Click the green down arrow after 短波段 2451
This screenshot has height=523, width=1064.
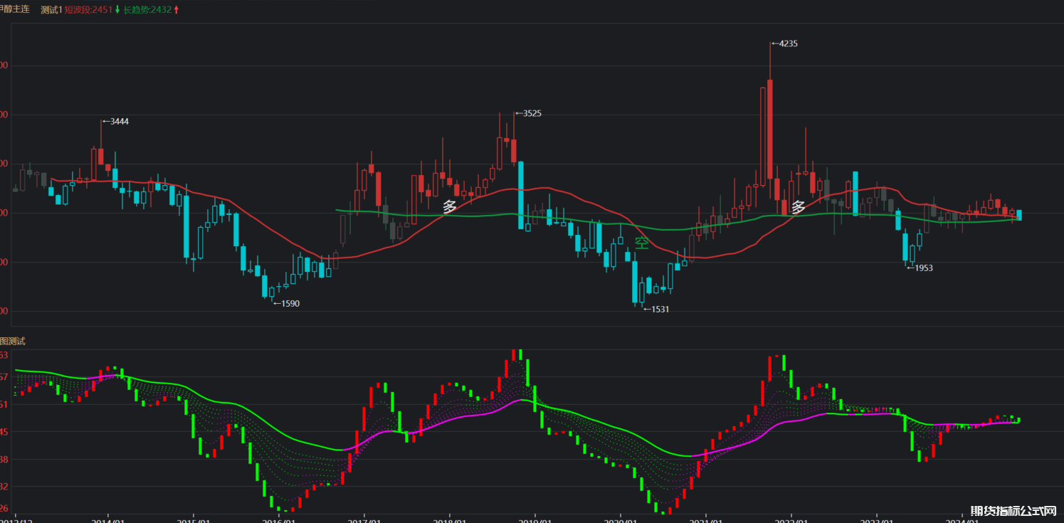point(117,10)
